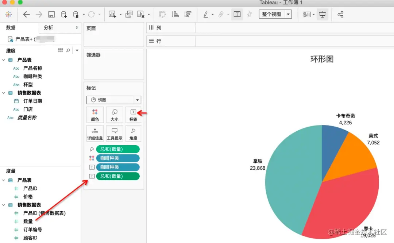Open the 维度 pane dropdown menu arrow
Image resolution: width=394 pixels, height=243 pixels.
[x=77, y=50]
